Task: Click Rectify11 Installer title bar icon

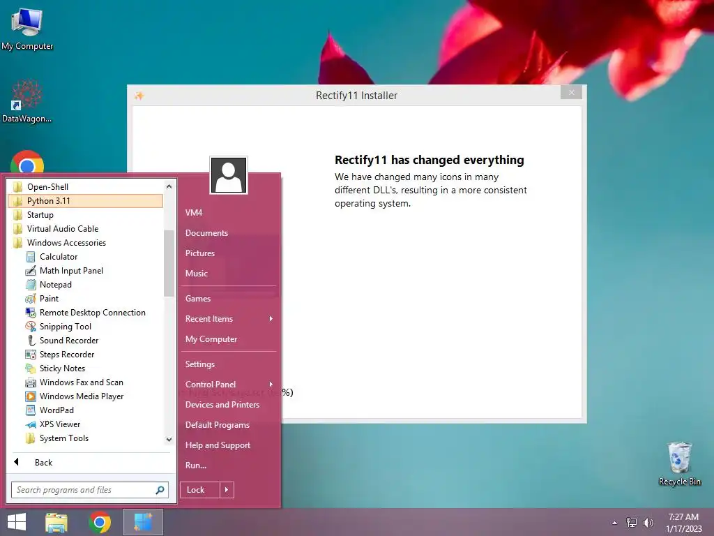Action: [139, 96]
